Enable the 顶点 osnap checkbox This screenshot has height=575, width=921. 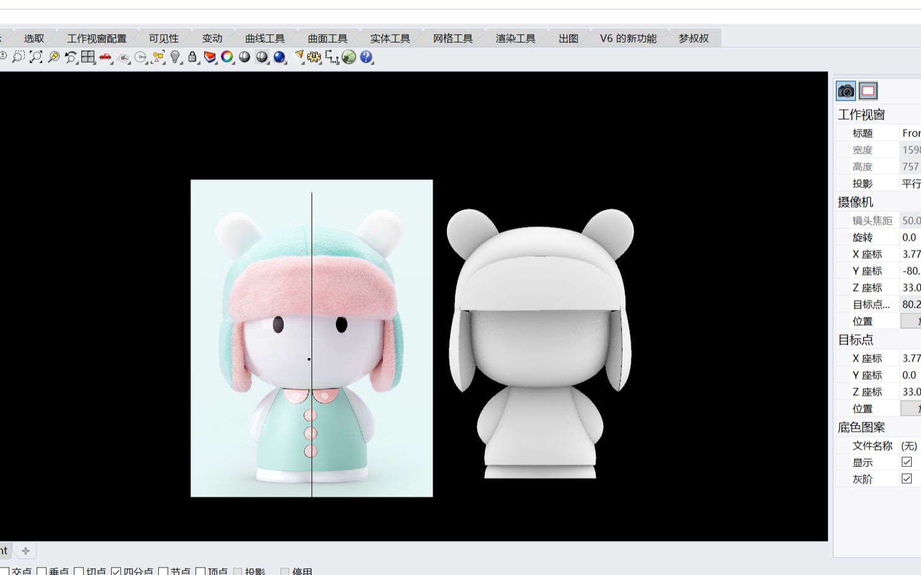tap(200, 571)
